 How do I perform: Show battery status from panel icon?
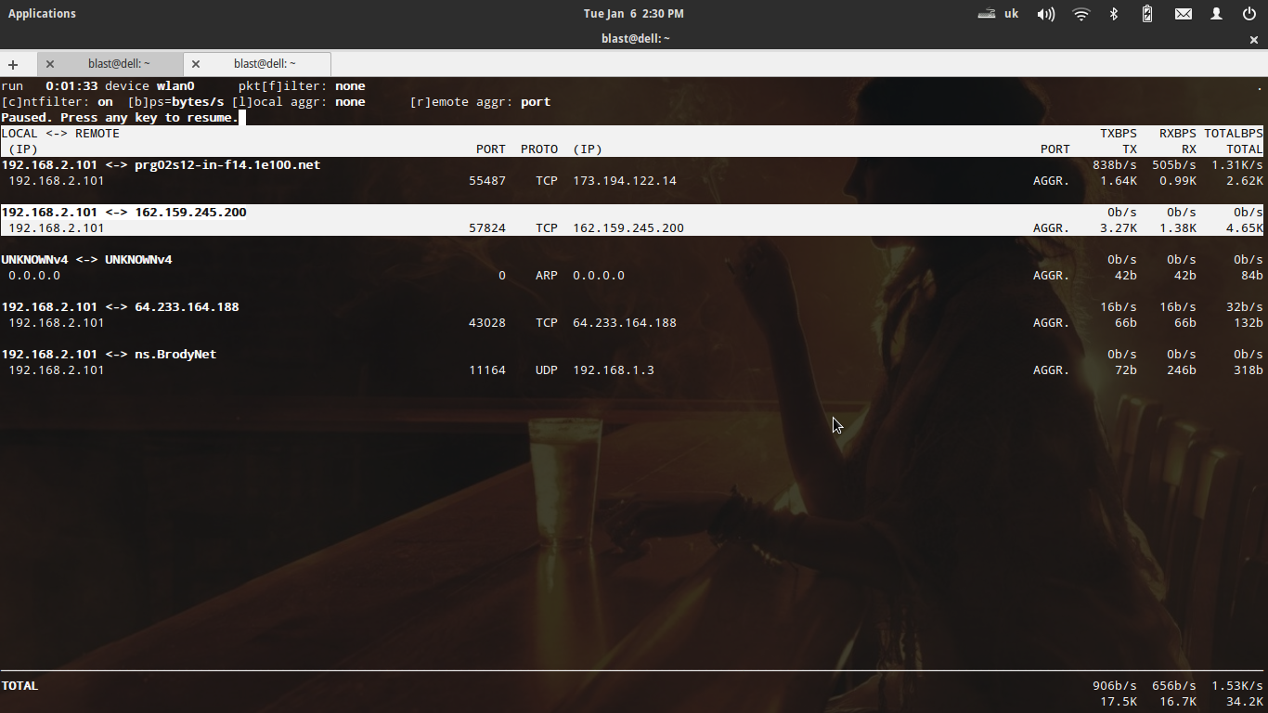coord(1147,14)
